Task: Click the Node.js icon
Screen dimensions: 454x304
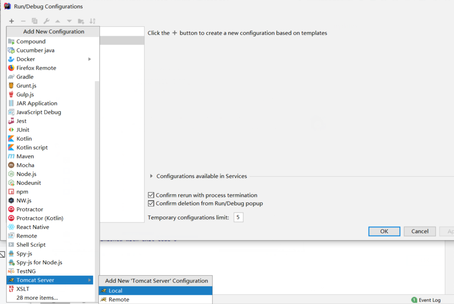Action: click(11, 174)
